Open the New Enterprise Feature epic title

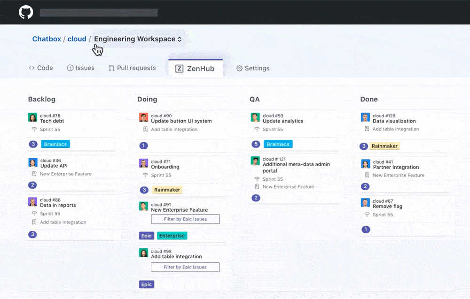click(179, 210)
